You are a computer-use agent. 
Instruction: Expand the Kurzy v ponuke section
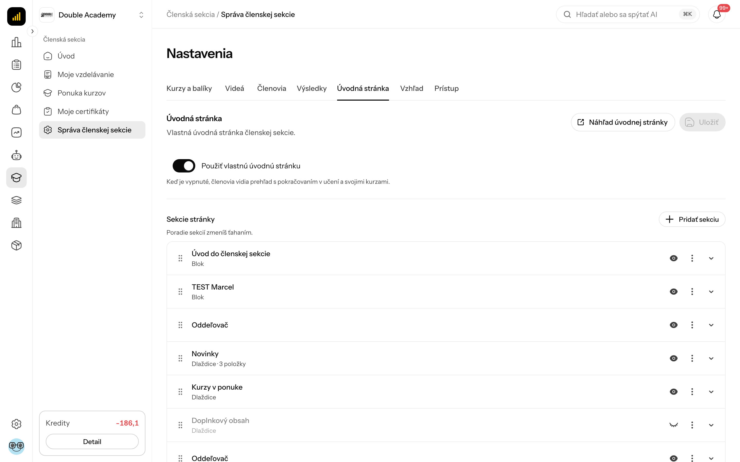point(711,392)
